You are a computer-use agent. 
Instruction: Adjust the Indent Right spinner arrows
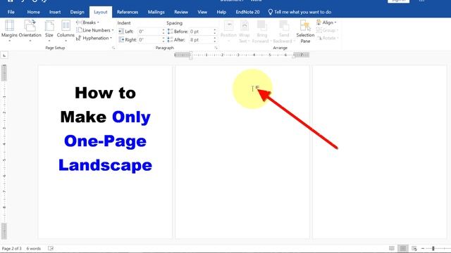coord(163,40)
